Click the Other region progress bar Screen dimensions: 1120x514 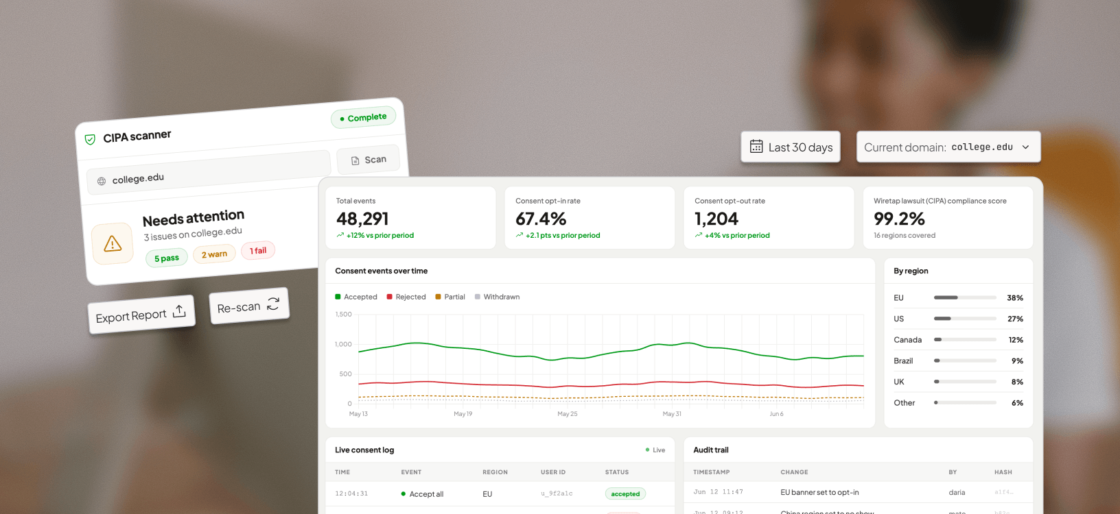pos(965,403)
